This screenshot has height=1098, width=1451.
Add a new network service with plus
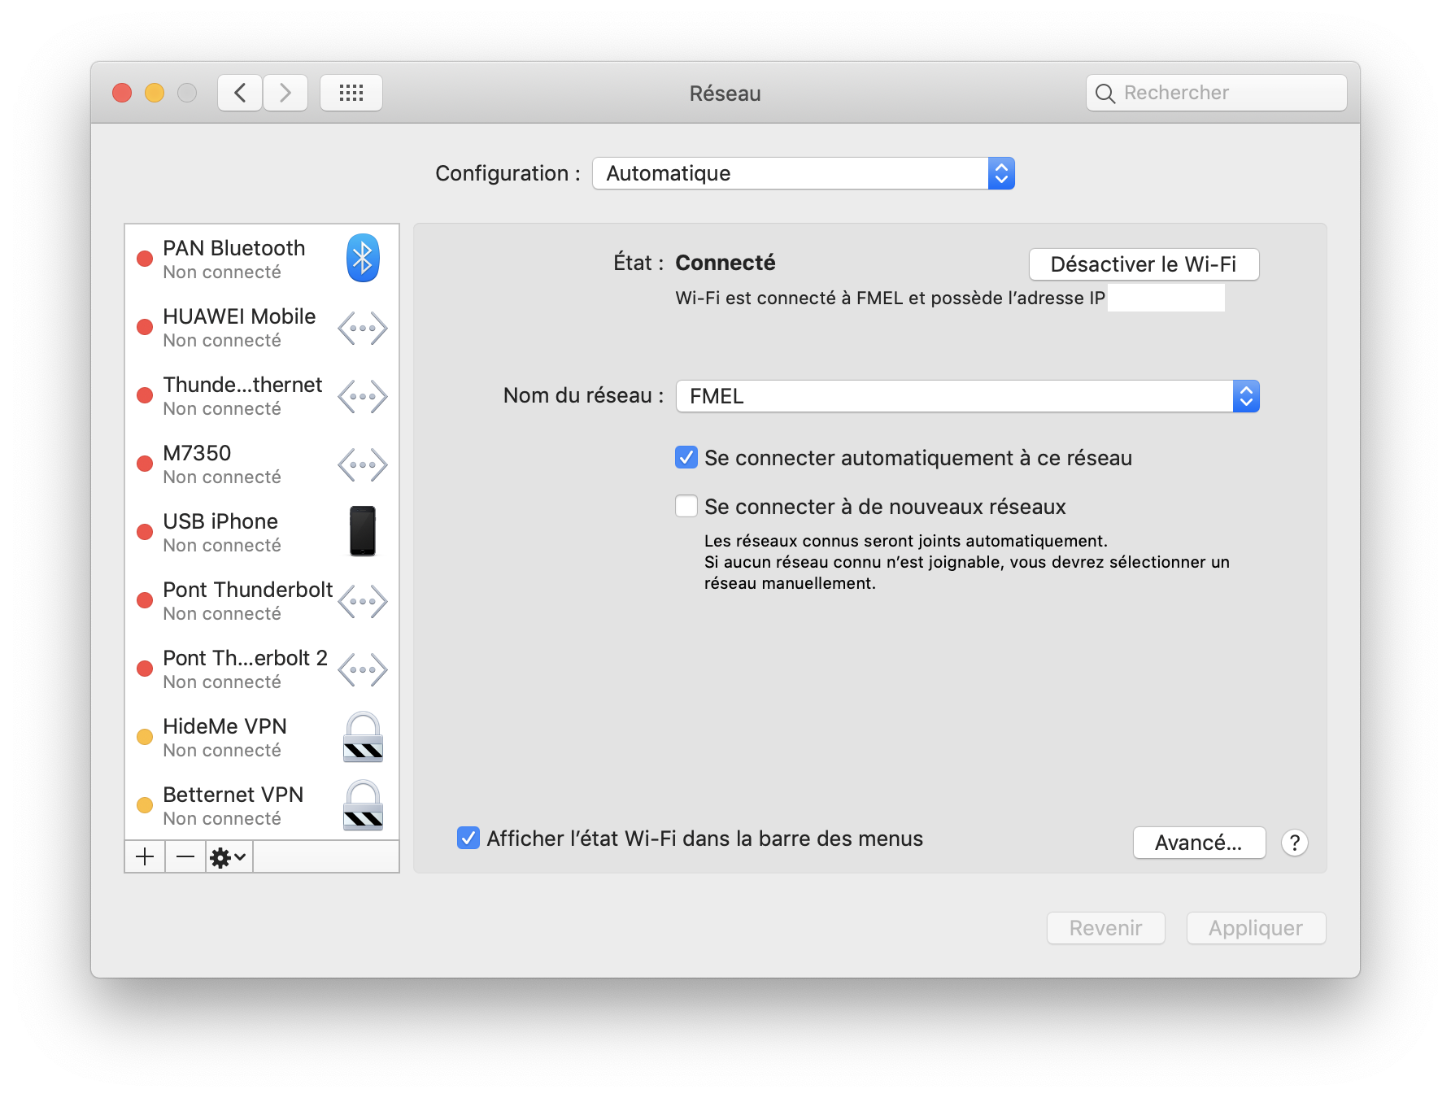145,856
